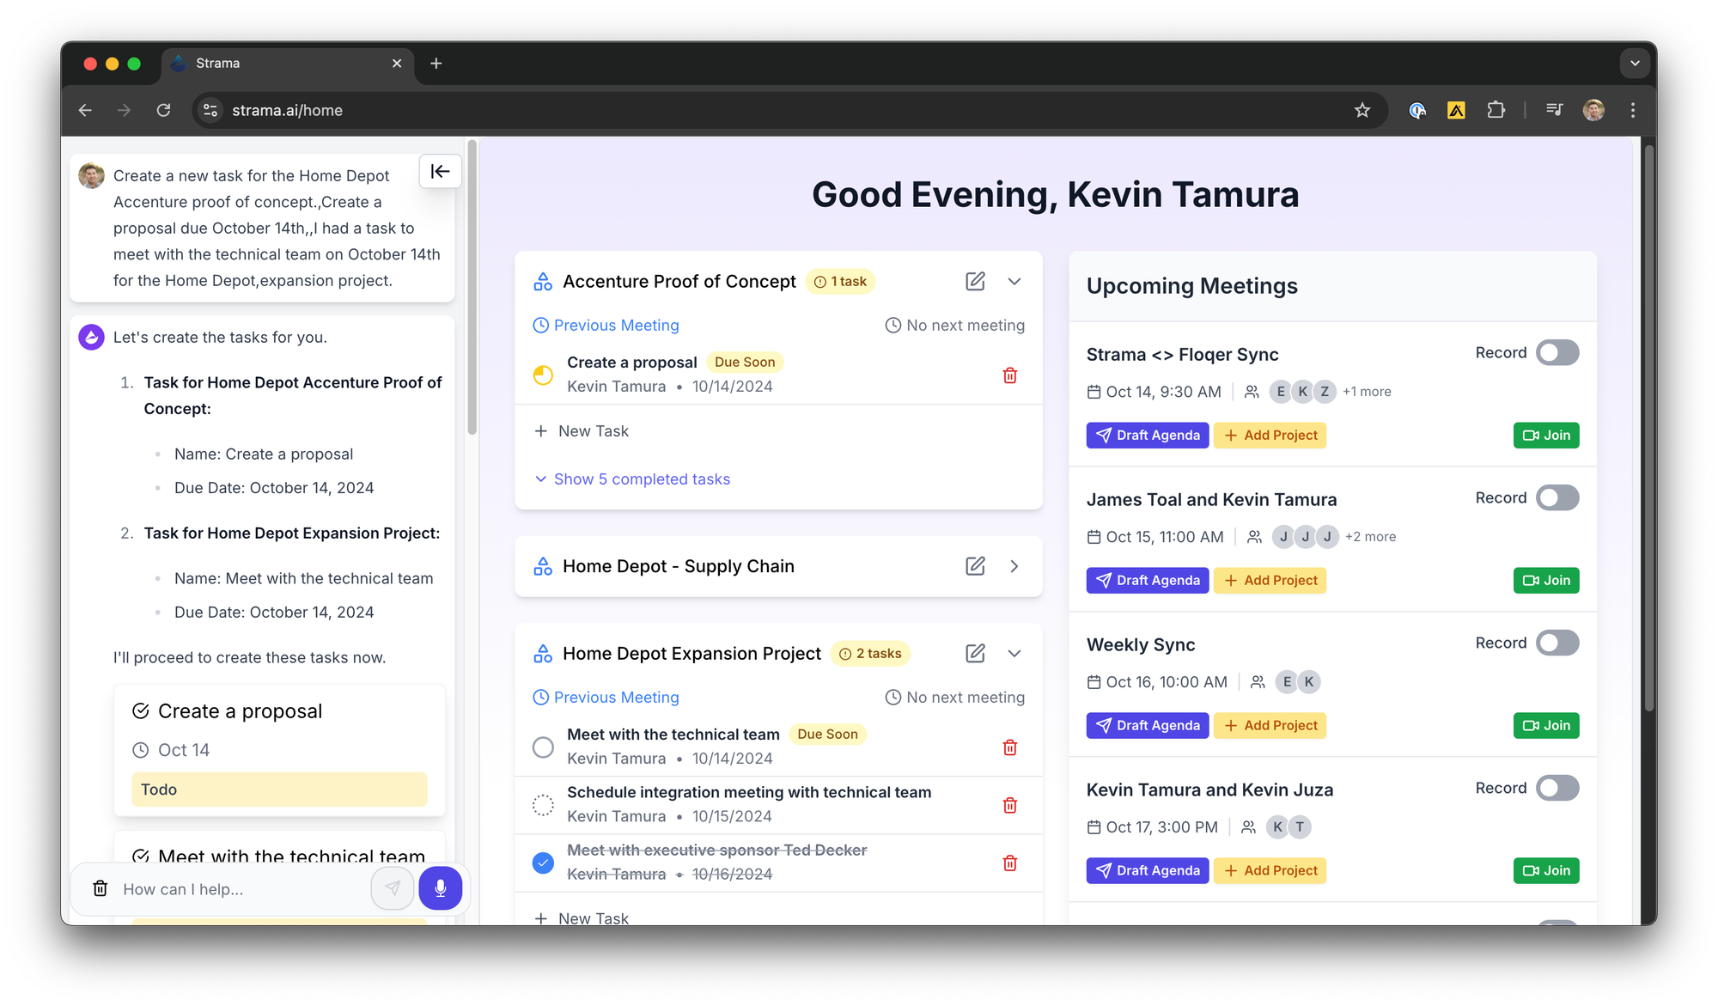Image resolution: width=1718 pixels, height=1006 pixels.
Task: Open edit for Home Depot Supply Chain
Action: click(975, 566)
